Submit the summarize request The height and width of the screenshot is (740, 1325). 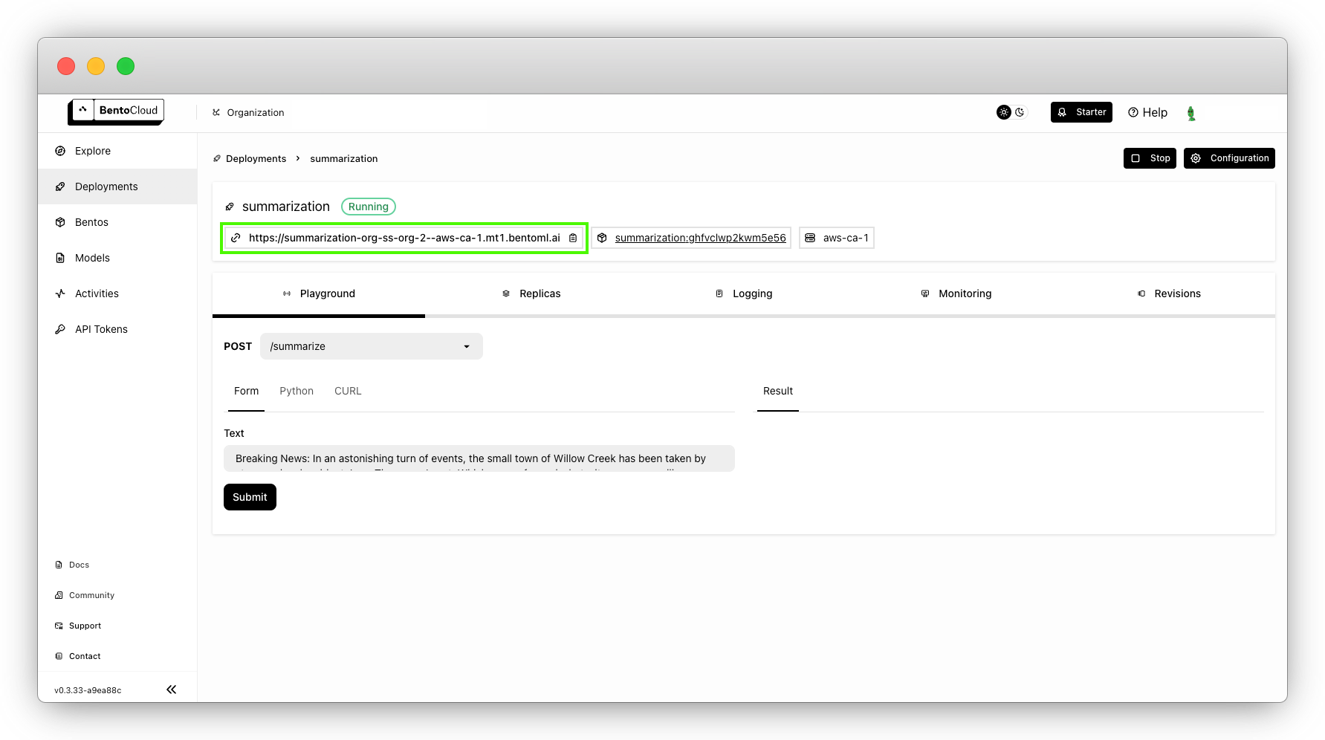pyautogui.click(x=250, y=497)
